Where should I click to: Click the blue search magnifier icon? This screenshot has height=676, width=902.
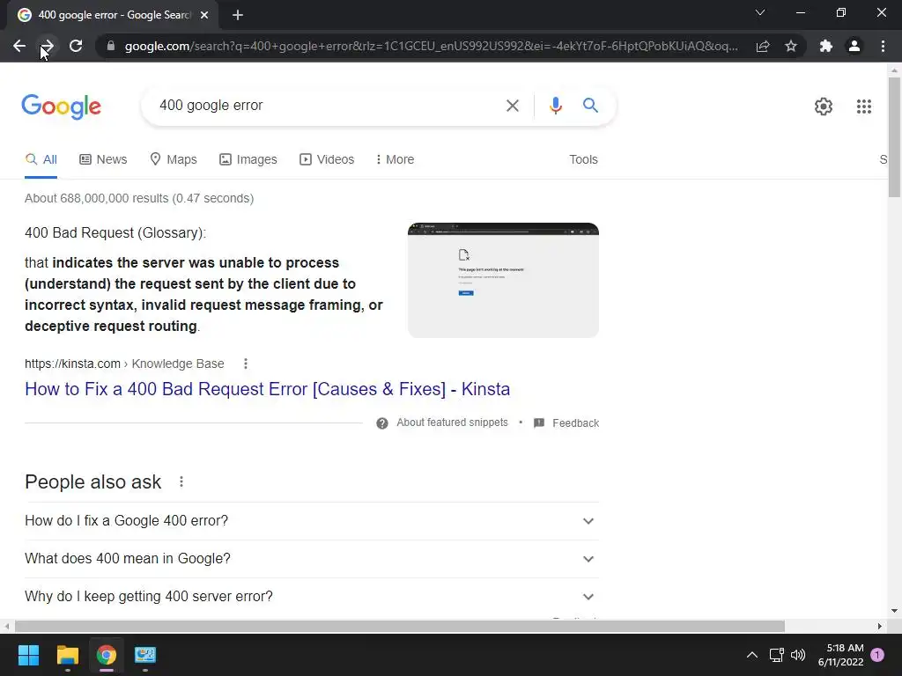(x=590, y=106)
